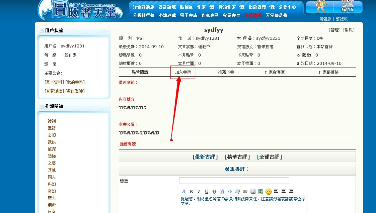Select the insert code icon
Viewport: 376px width, 213px height.
click(x=230, y=191)
